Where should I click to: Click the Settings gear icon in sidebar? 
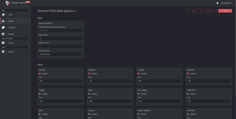(x=3, y=51)
